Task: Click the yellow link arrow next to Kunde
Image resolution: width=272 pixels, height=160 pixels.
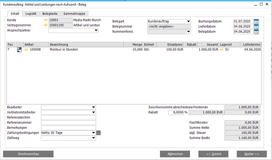Action: pyautogui.click(x=46, y=20)
